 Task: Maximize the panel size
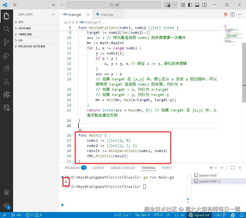233,168
